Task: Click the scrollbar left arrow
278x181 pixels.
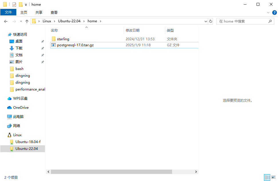Action: tap(48, 172)
